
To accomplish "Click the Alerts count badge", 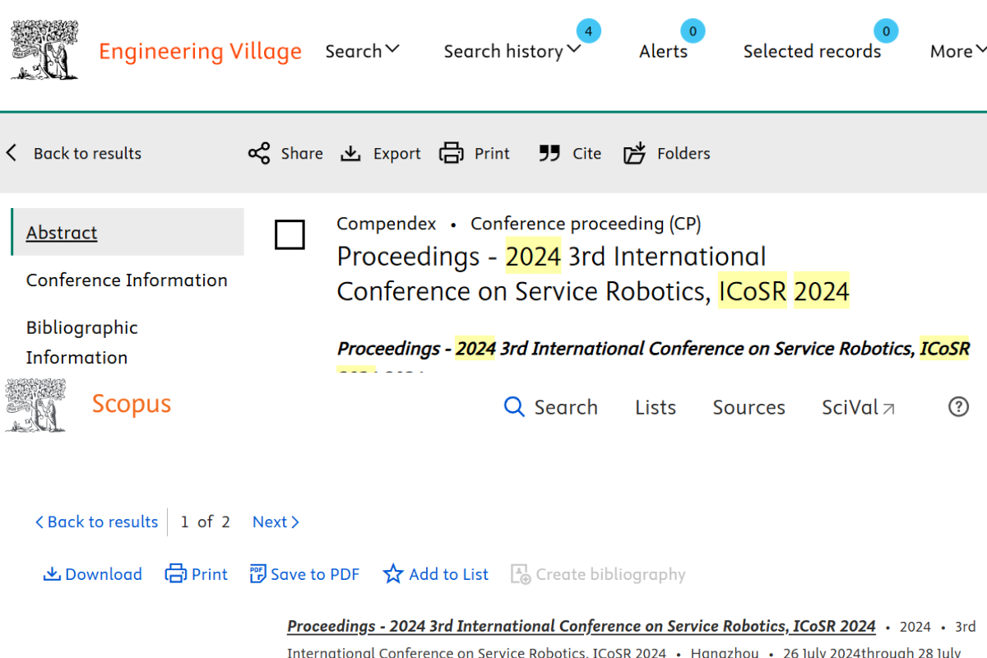I will pyautogui.click(x=693, y=32).
